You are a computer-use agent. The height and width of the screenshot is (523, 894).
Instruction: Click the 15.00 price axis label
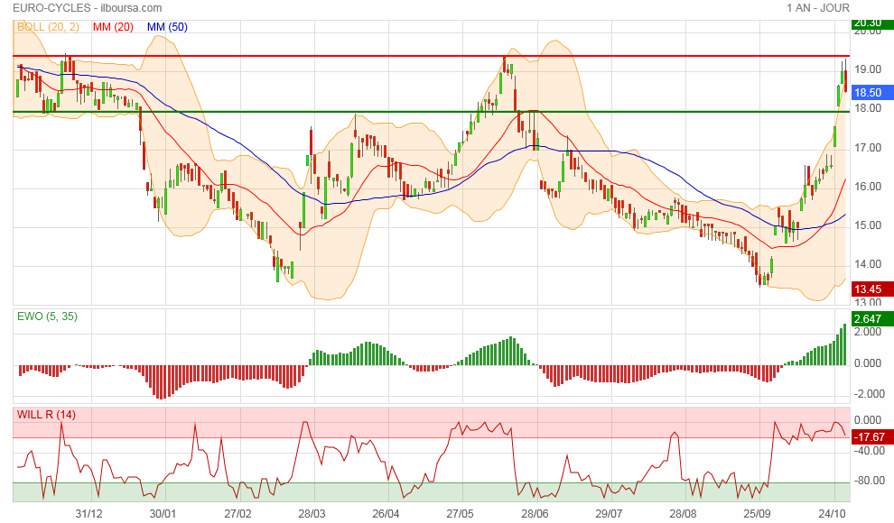tap(868, 225)
